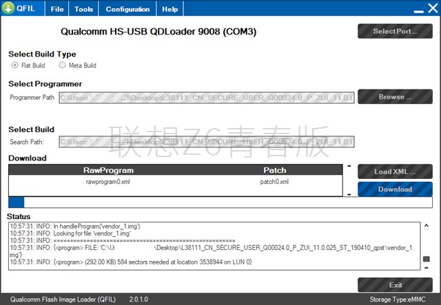Open the Configuration menu

click(x=127, y=9)
